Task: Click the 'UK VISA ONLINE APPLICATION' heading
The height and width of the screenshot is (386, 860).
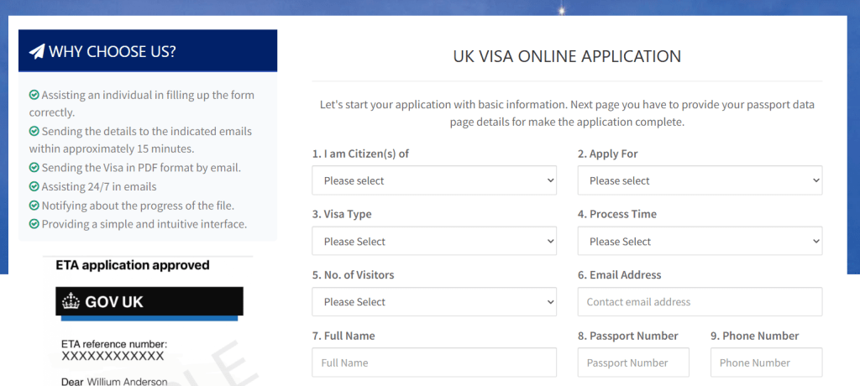Action: click(567, 57)
